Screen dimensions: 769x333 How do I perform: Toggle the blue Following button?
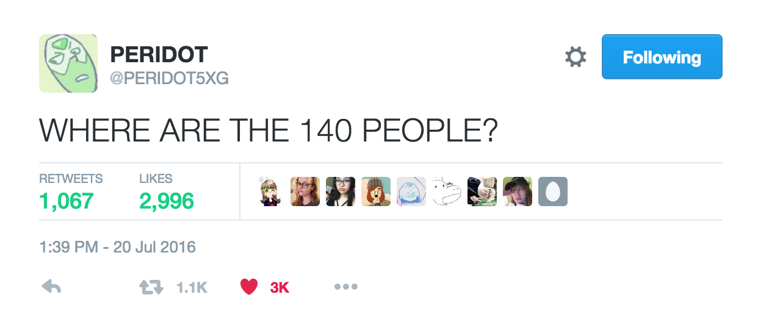coord(662,57)
